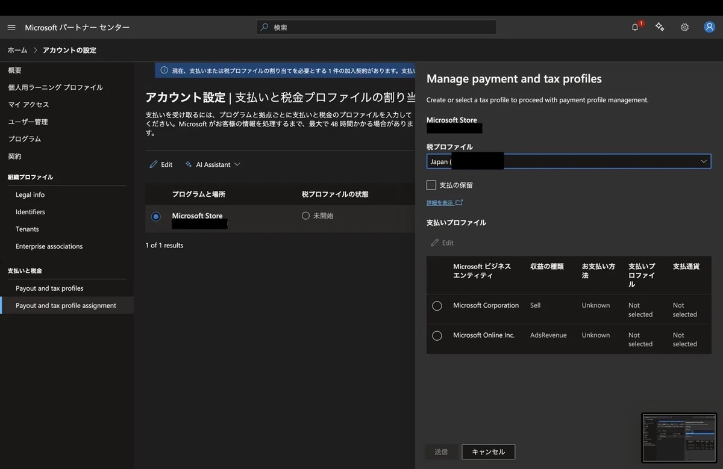
Task: Click the 税プロファイルの状態 column header
Action: 335,194
